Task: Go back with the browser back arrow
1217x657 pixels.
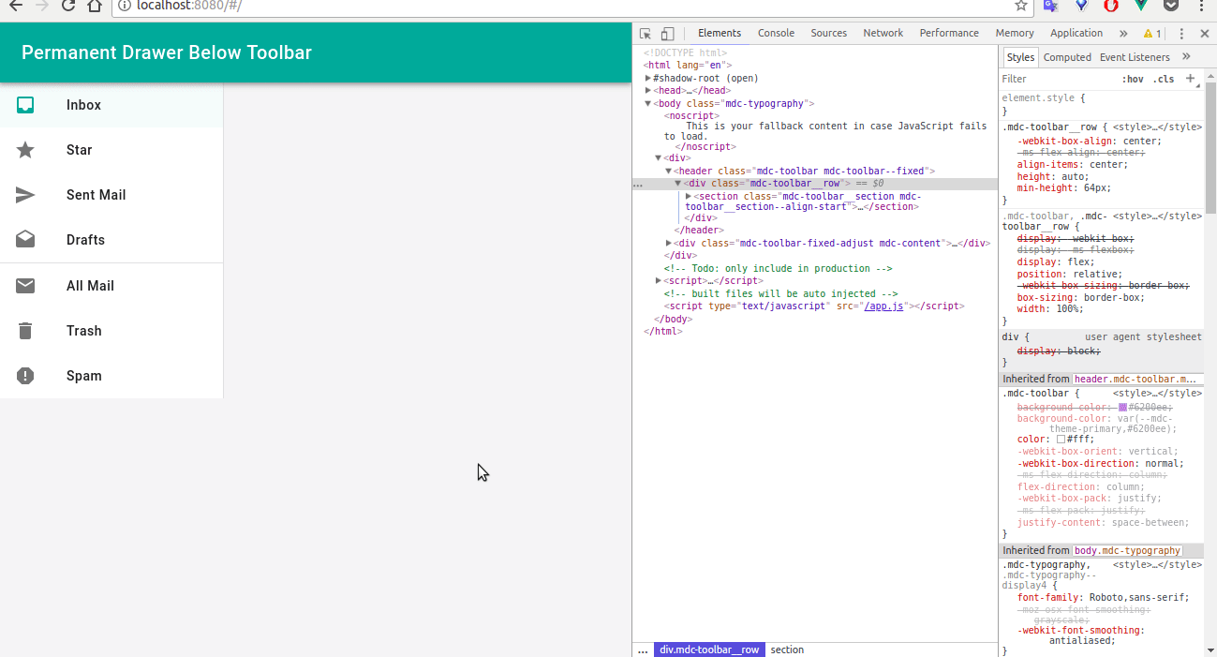Action: [16, 6]
